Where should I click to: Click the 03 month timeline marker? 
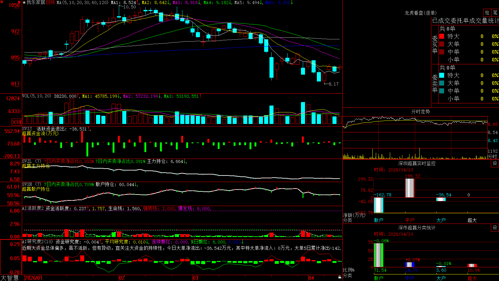click(196, 278)
